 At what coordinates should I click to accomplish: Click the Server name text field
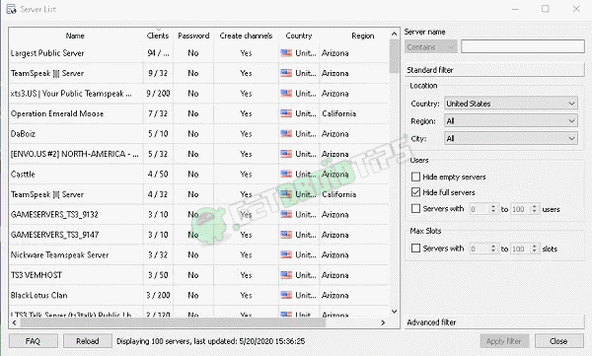[523, 46]
